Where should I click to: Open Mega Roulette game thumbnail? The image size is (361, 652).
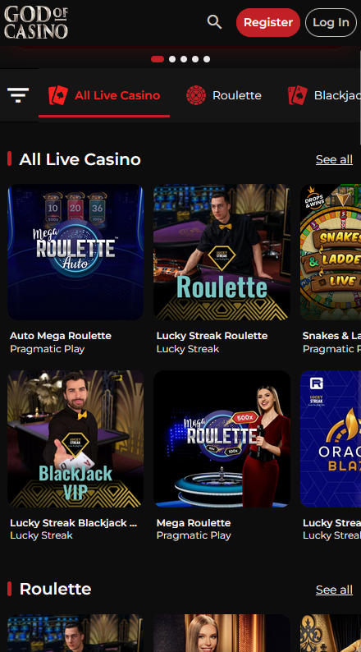[x=222, y=438]
